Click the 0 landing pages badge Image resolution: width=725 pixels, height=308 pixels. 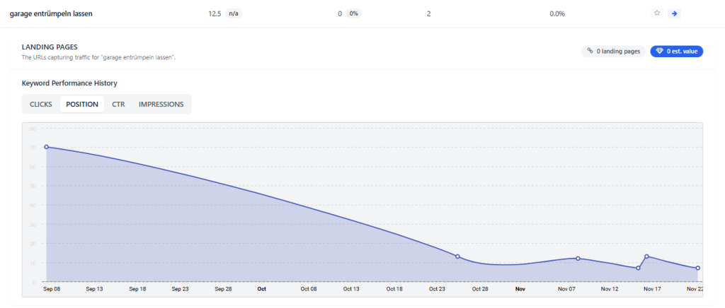click(x=613, y=51)
